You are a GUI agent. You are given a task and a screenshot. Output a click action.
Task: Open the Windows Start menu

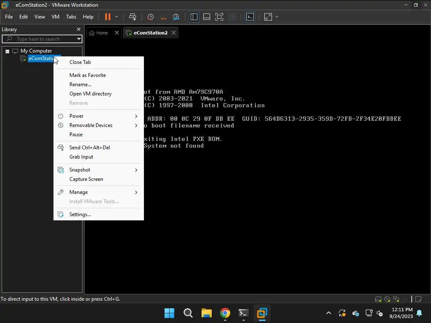click(x=169, y=313)
